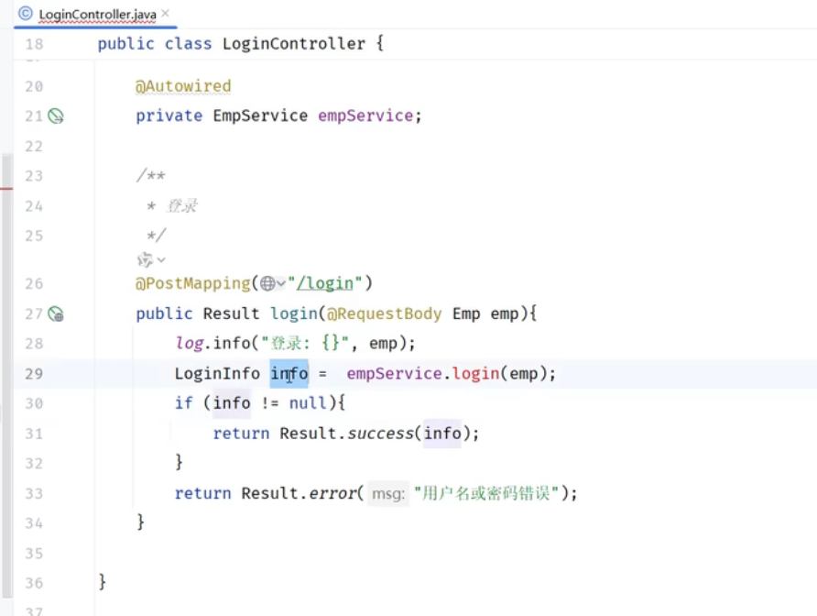This screenshot has height=616, width=817.
Task: Click the LoginInfo type on line 29
Action: pyautogui.click(x=217, y=373)
